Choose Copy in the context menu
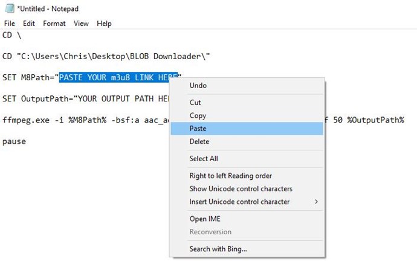417x262 pixels. (x=198, y=115)
